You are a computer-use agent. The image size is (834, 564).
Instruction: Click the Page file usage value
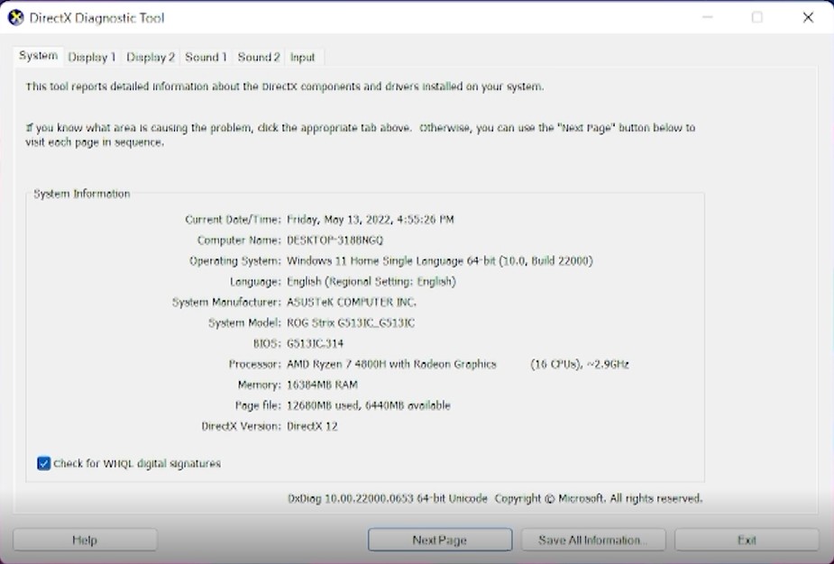click(x=369, y=405)
